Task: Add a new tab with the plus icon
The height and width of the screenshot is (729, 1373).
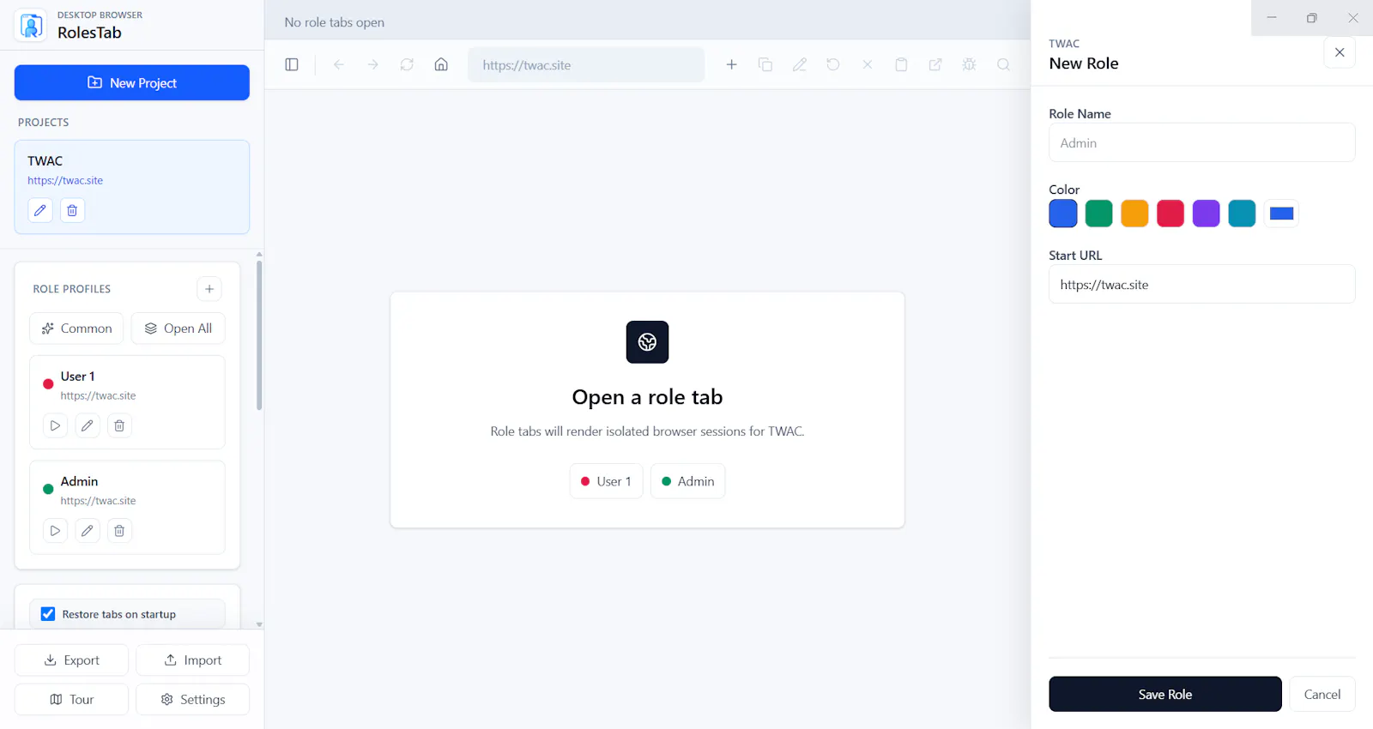Action: [x=731, y=64]
